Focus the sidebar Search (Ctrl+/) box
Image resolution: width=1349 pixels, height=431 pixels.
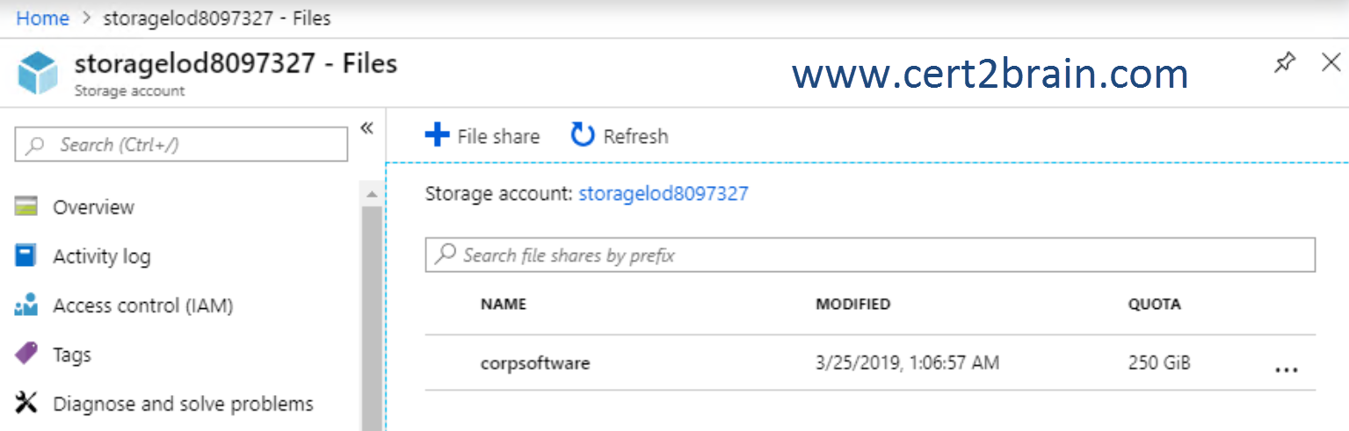pyautogui.click(x=181, y=145)
